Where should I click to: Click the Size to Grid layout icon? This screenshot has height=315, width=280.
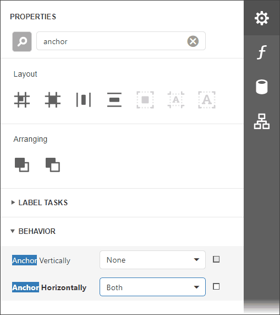point(53,100)
